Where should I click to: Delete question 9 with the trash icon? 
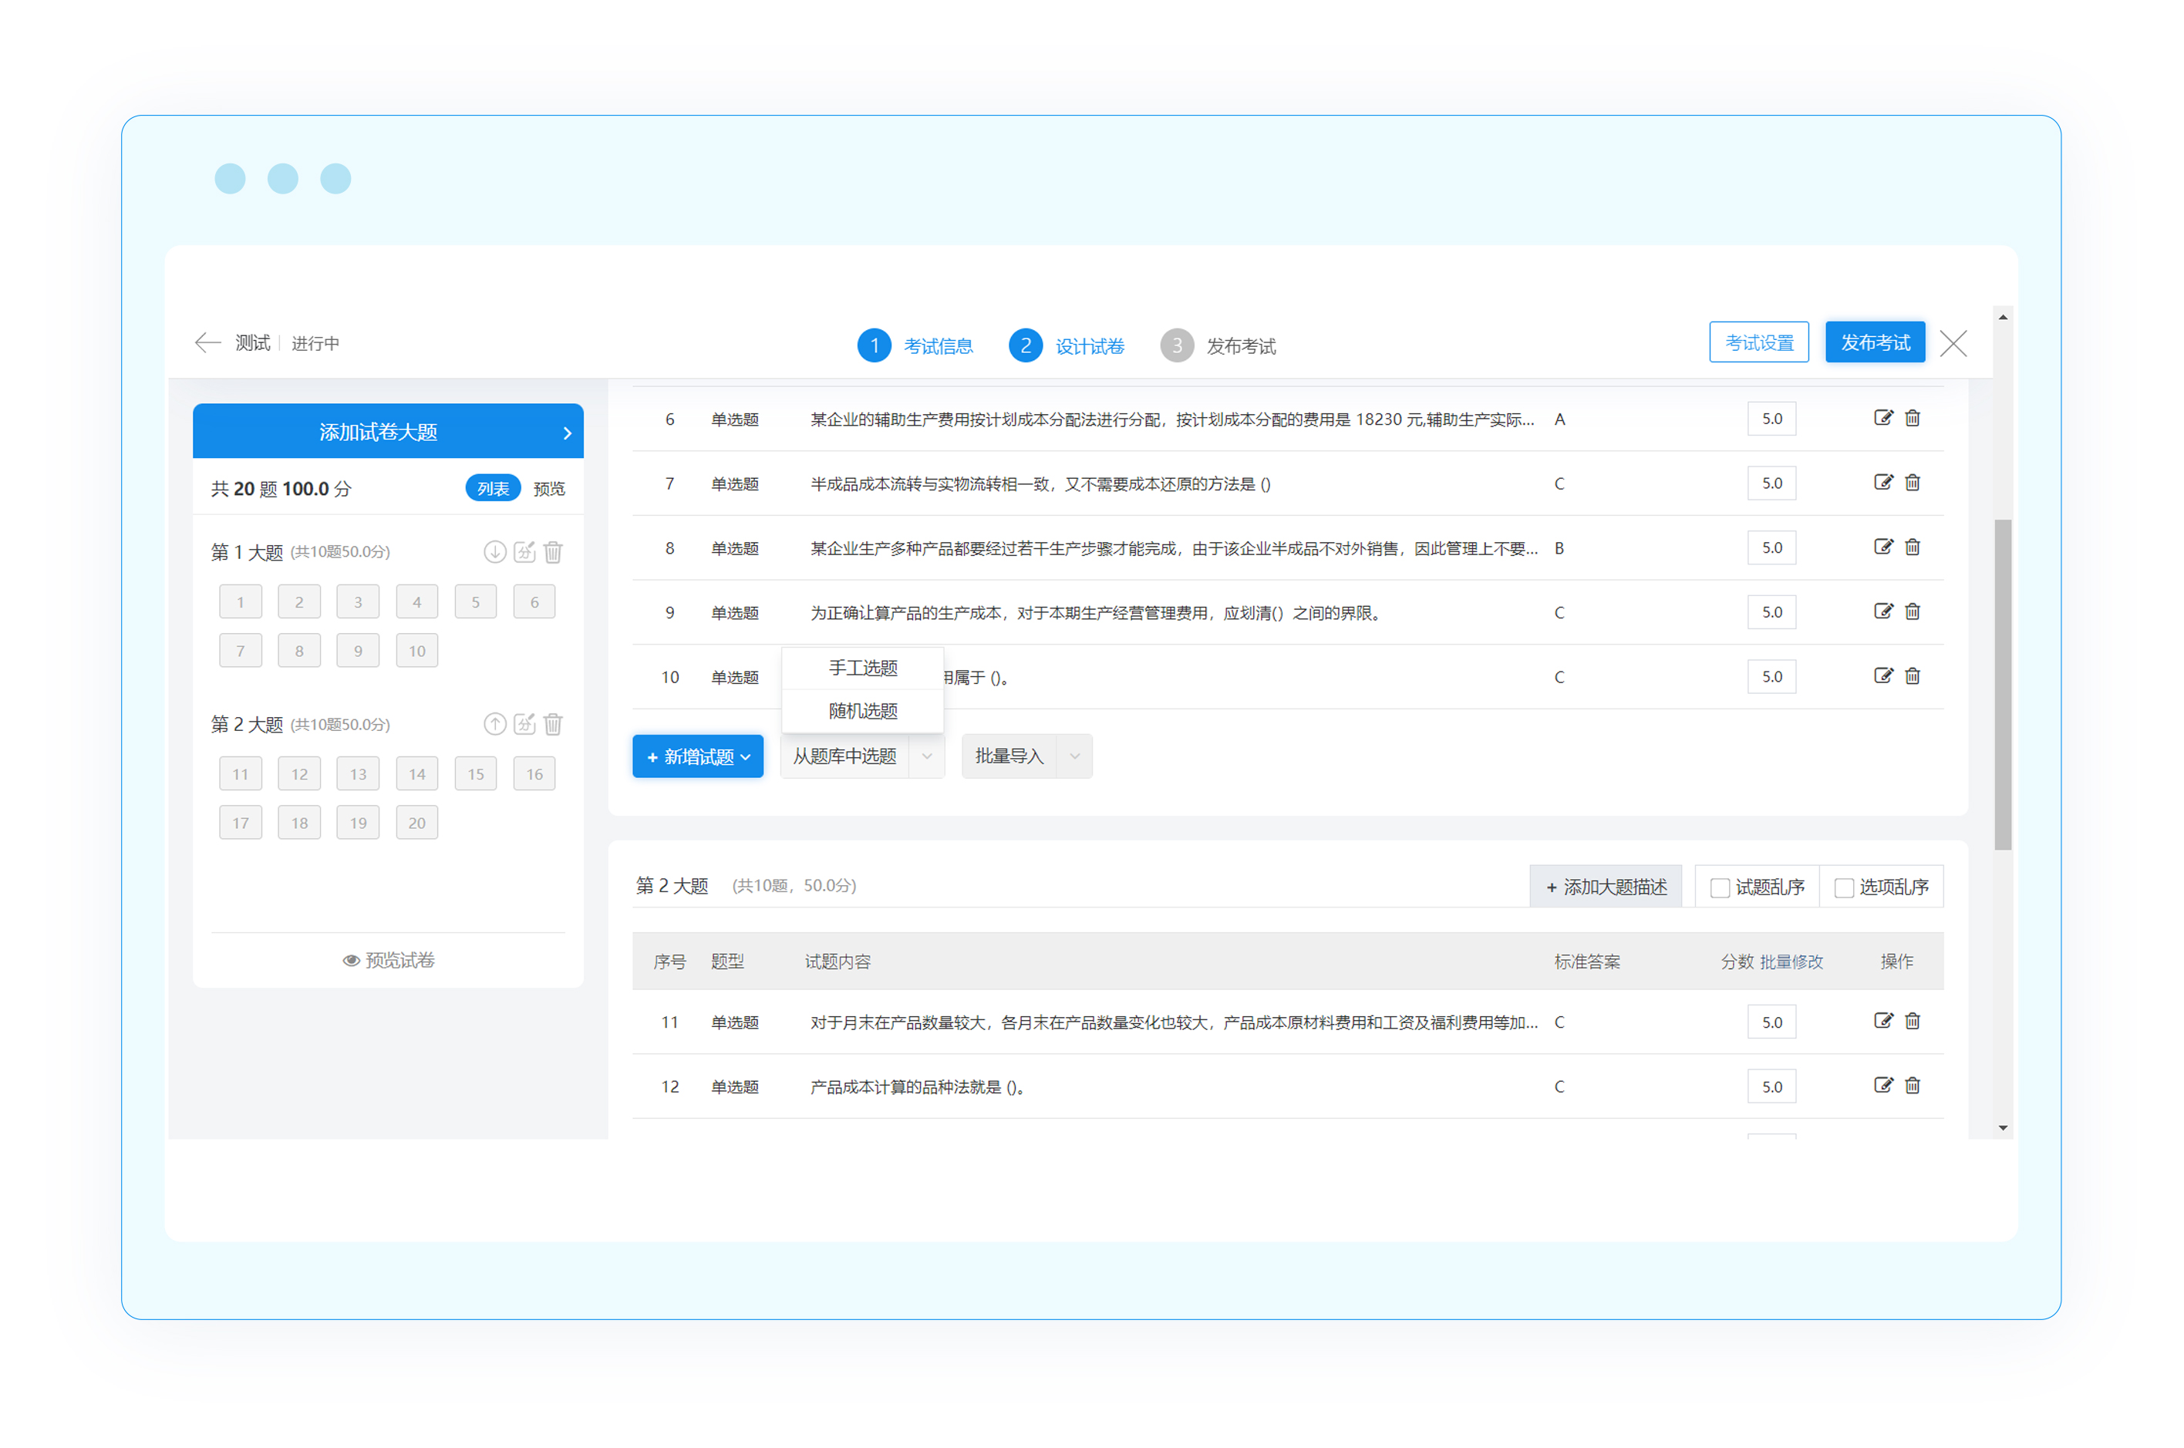(1913, 611)
